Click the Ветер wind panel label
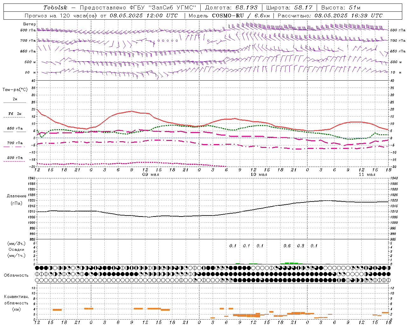 tap(30, 24)
